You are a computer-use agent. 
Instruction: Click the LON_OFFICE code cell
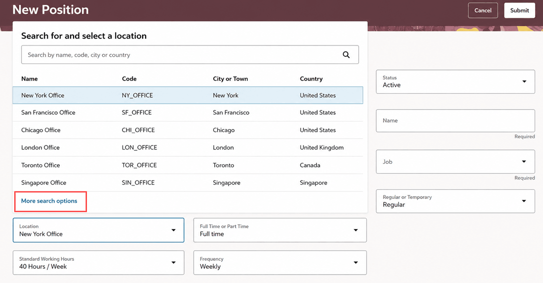point(139,148)
